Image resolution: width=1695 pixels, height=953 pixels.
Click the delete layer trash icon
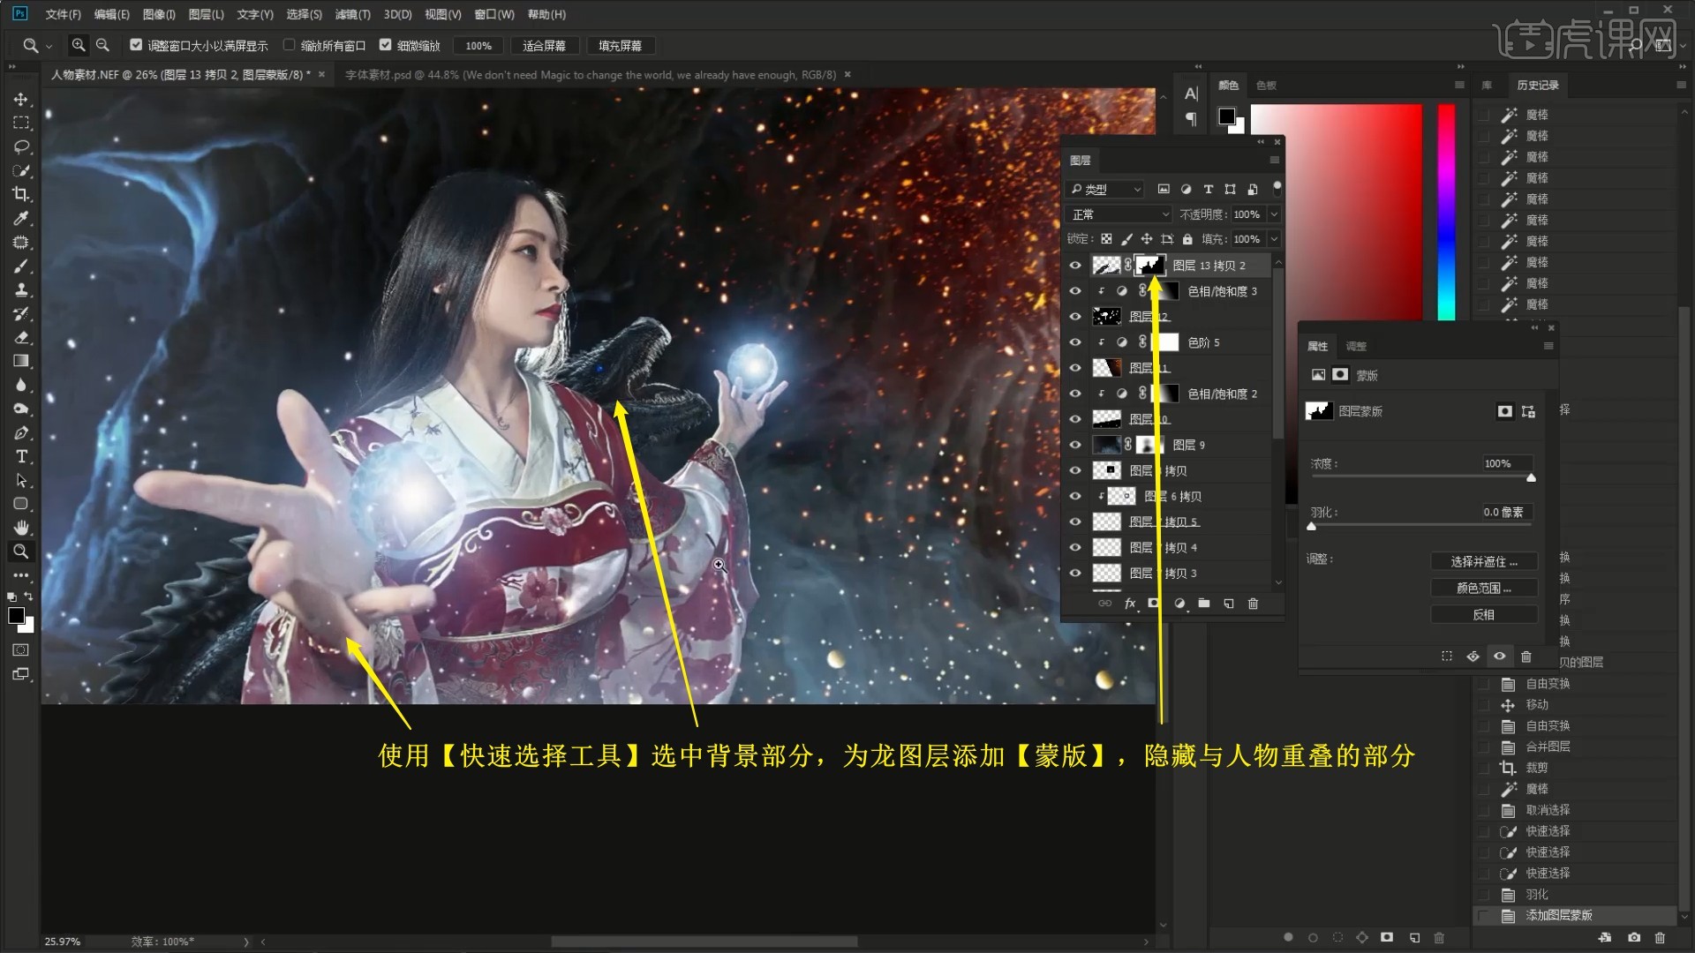(x=1253, y=604)
